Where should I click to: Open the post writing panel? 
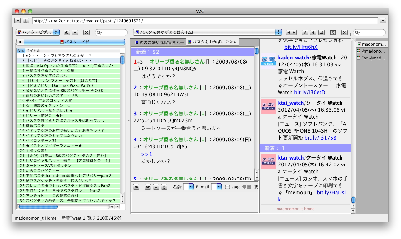coord(333,32)
